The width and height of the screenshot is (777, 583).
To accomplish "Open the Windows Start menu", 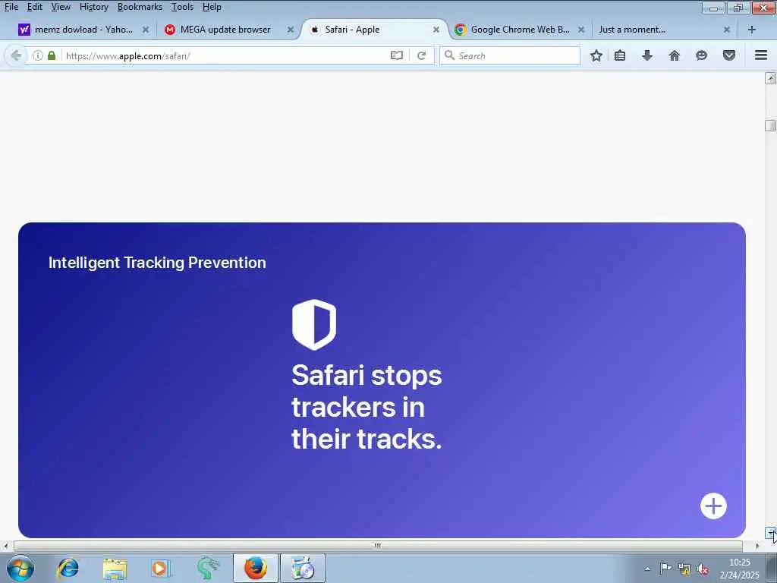I will pos(20,568).
